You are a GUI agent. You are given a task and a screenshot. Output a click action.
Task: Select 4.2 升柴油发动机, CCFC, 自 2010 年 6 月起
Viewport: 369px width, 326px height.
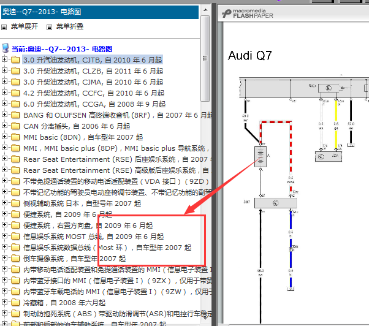click(94, 93)
